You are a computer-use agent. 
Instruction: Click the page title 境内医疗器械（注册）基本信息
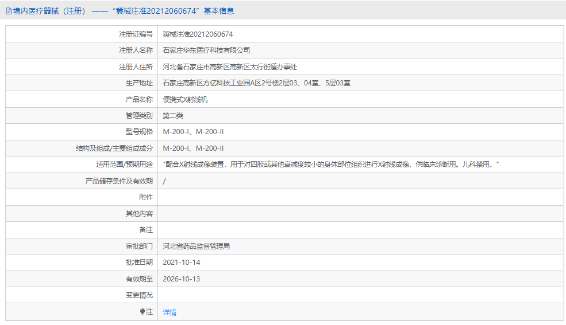coord(124,11)
